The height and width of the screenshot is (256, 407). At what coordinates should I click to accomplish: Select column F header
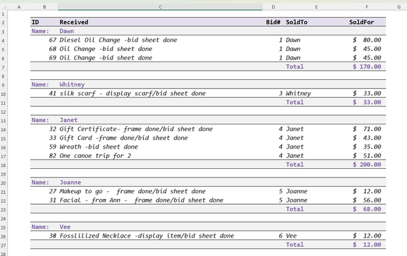coord(366,7)
